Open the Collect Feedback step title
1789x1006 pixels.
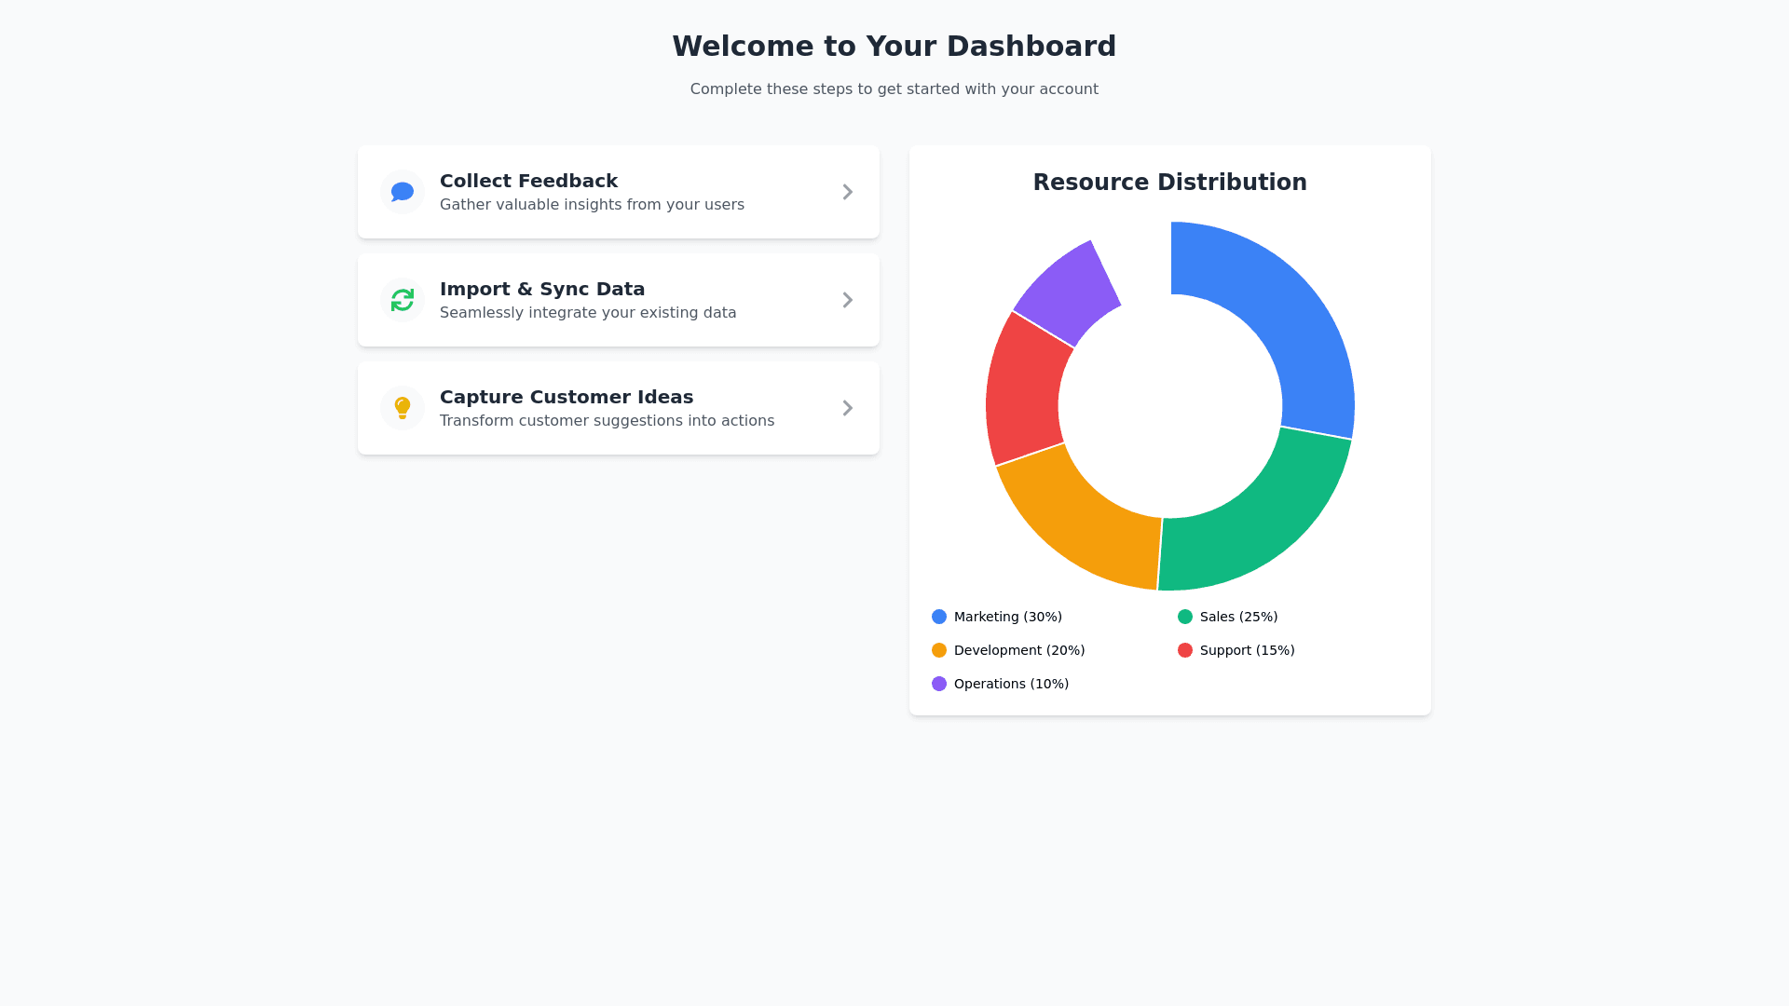[528, 181]
